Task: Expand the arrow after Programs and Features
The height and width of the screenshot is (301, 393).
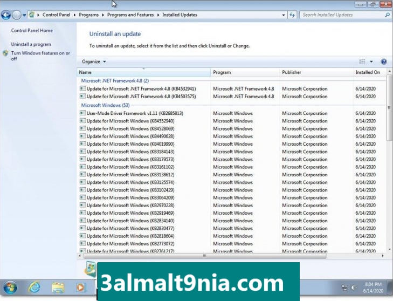Action: pyautogui.click(x=158, y=15)
